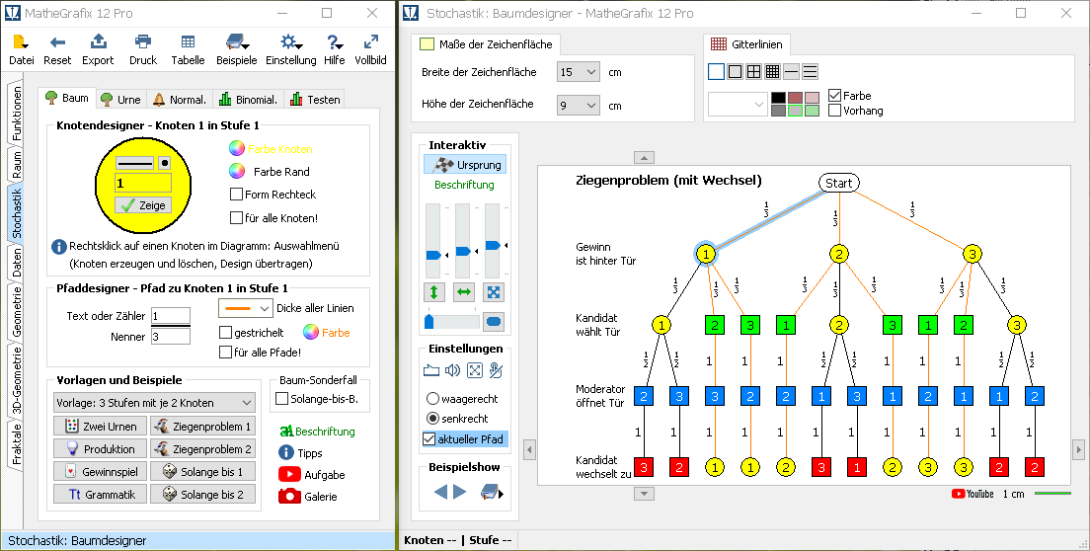Open the Breite der Zeichenfläche dropdown
This screenshot has height=551, width=1090.
[x=579, y=71]
